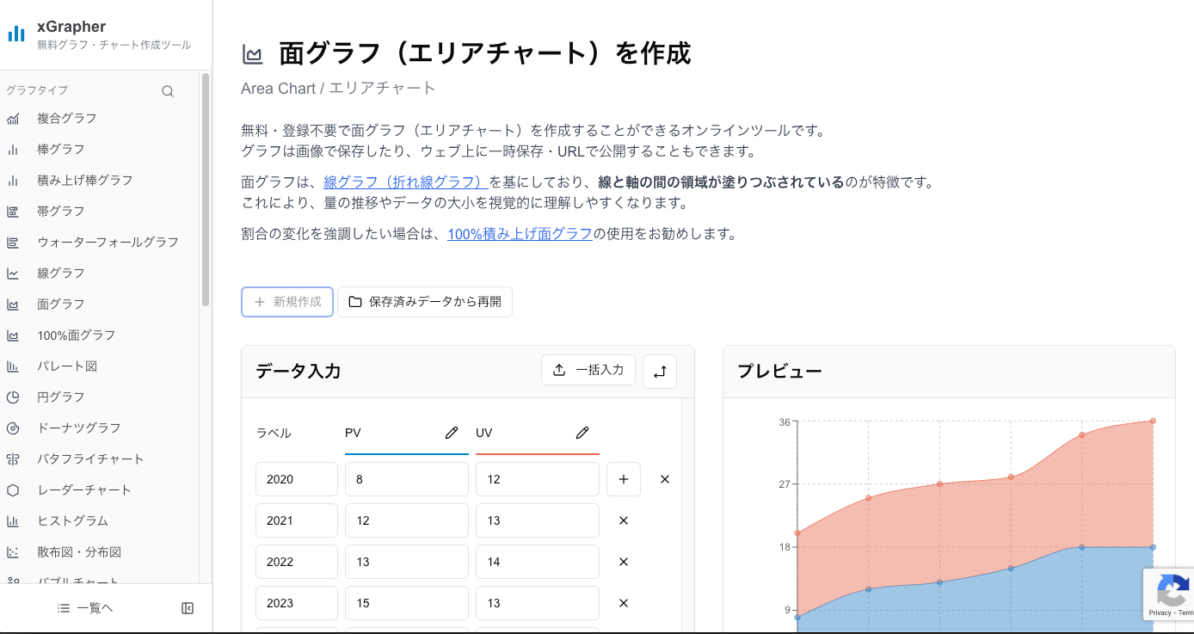Collapse the sidebar with panel icon
Image resolution: width=1194 pixels, height=634 pixels.
(x=188, y=607)
